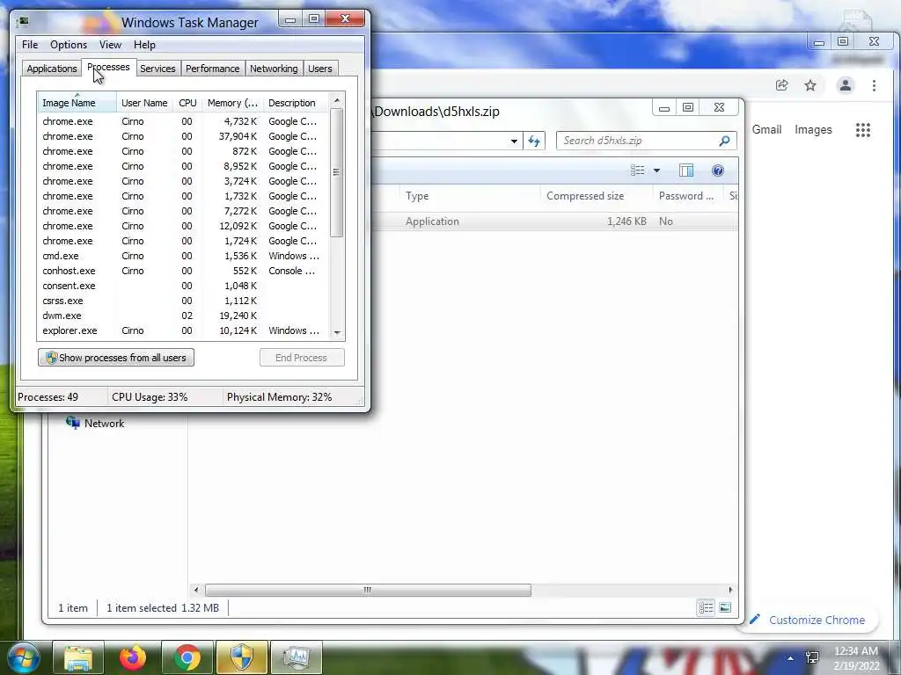Select the cmd.exe process row
This screenshot has width=901, height=675.
(183, 256)
